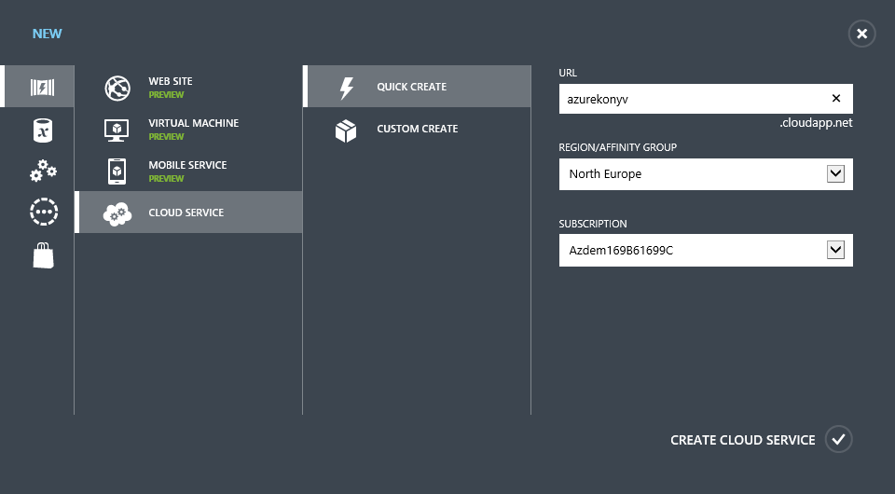Click the PREVIEW tag under Virtual Machine
The width and height of the screenshot is (895, 494).
pos(166,137)
